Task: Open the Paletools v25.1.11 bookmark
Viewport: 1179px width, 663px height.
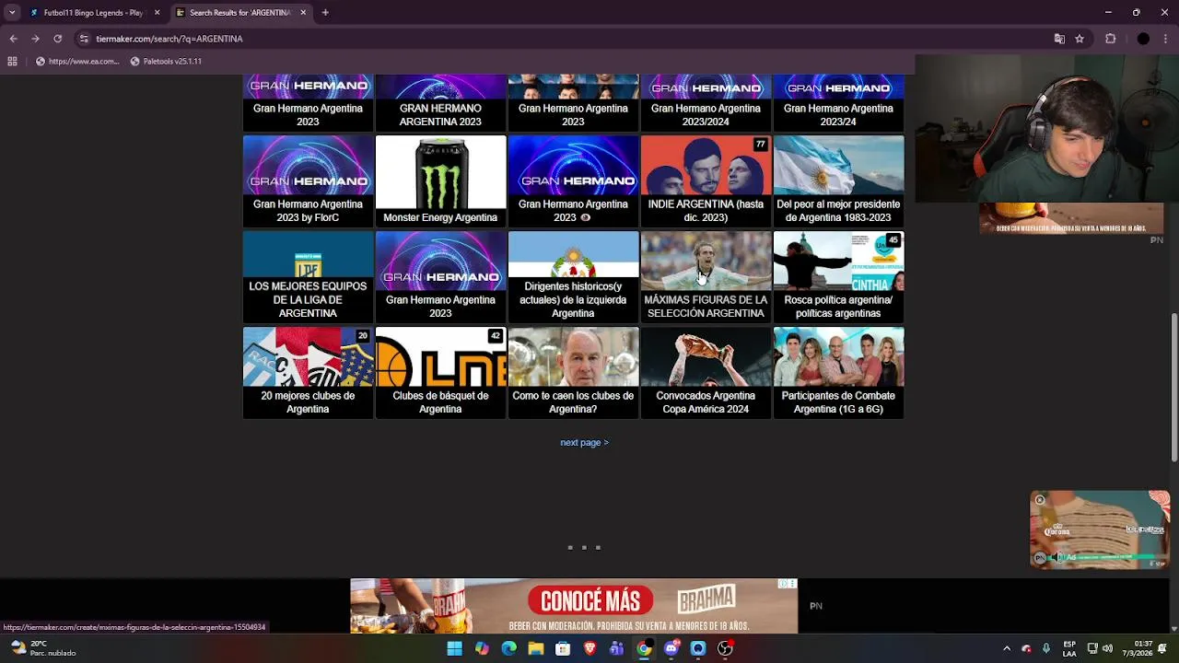Action: pos(166,62)
